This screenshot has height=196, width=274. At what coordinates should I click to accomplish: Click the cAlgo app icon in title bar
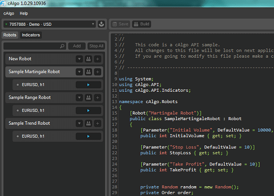tap(3, 3)
